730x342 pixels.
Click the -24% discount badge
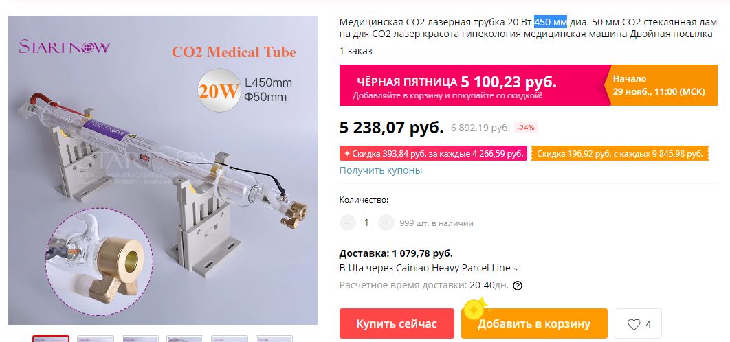click(x=526, y=128)
